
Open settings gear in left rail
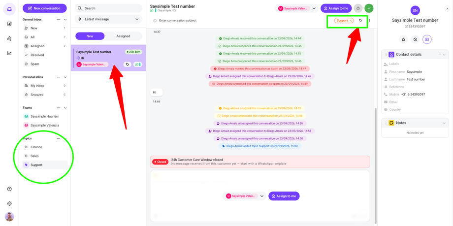click(9, 203)
